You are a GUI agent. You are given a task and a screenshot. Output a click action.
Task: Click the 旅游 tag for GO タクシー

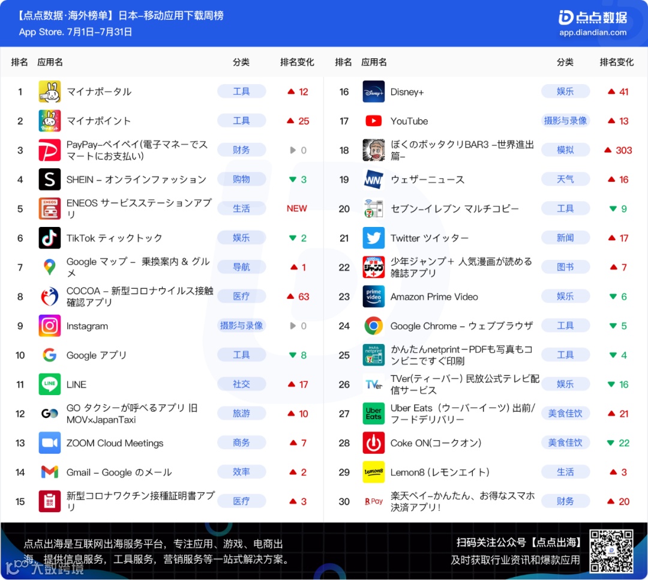click(x=241, y=413)
